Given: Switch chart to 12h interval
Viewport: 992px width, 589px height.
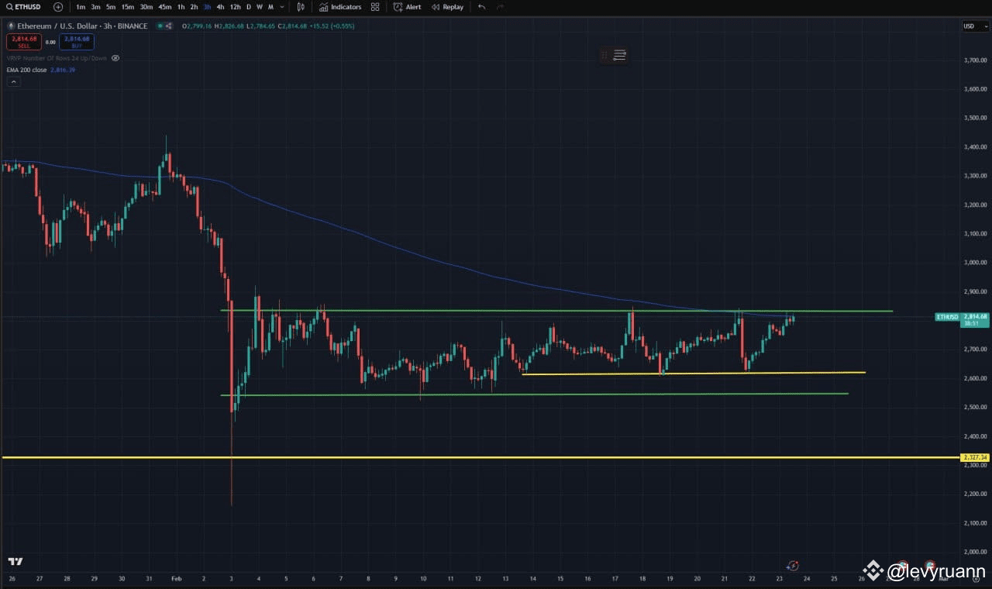Looking at the screenshot, I should pyautogui.click(x=235, y=7).
